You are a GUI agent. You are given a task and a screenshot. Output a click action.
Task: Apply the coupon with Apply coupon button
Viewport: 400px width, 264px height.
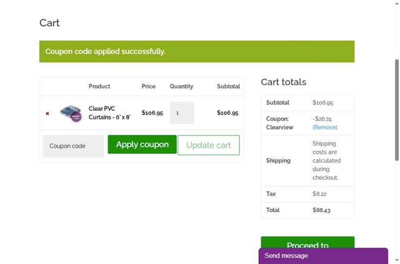pyautogui.click(x=142, y=145)
